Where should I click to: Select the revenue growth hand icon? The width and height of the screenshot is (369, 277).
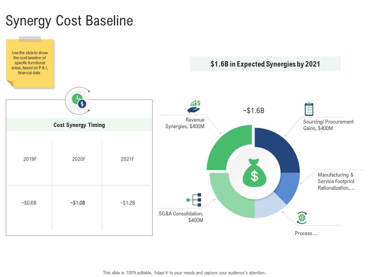(194, 106)
